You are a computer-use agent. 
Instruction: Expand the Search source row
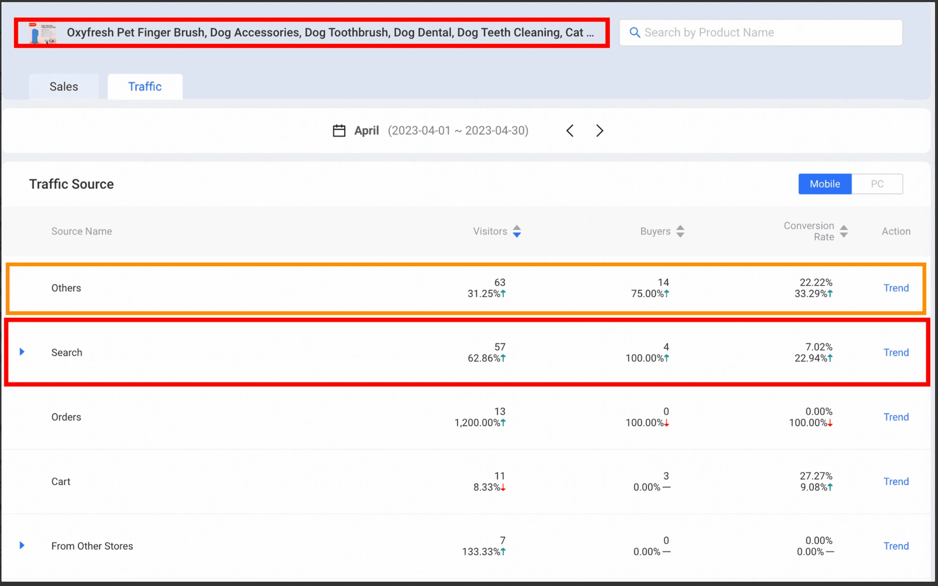[22, 352]
